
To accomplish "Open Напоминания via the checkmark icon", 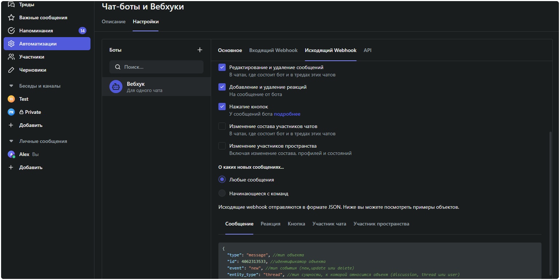I will coord(11,31).
